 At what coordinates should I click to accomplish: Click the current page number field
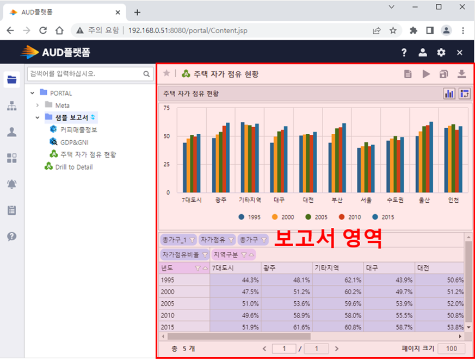(284, 348)
